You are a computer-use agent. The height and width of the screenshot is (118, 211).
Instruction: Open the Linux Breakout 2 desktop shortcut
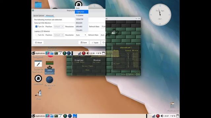49,68
